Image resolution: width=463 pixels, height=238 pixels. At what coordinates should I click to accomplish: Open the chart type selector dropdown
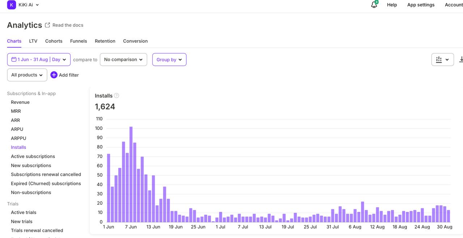coord(442,59)
